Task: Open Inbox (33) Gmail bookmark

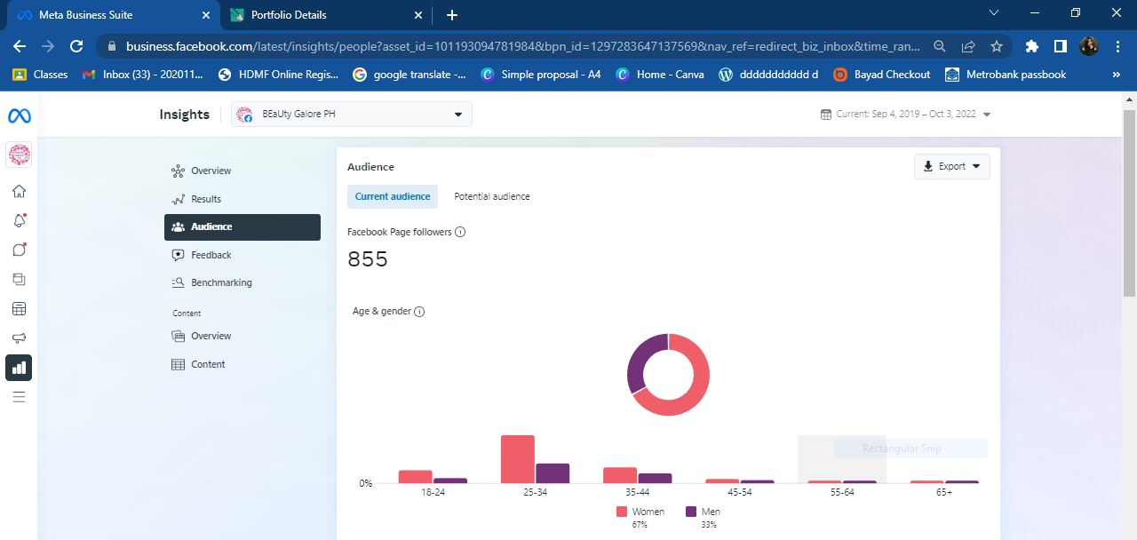Action: coord(140,75)
